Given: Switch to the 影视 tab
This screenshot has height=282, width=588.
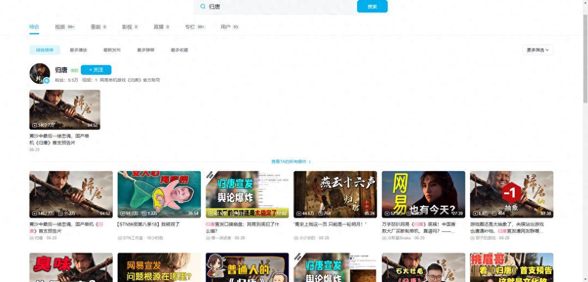Looking at the screenshot, I should [130, 27].
